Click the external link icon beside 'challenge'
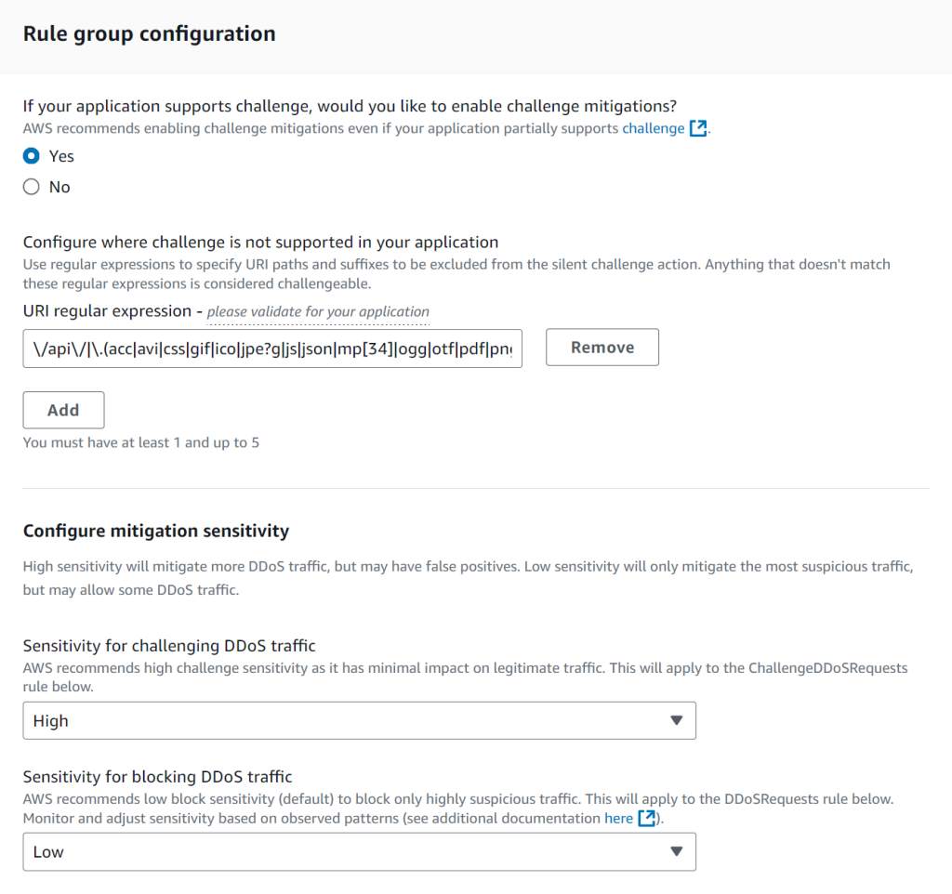 coord(697,128)
